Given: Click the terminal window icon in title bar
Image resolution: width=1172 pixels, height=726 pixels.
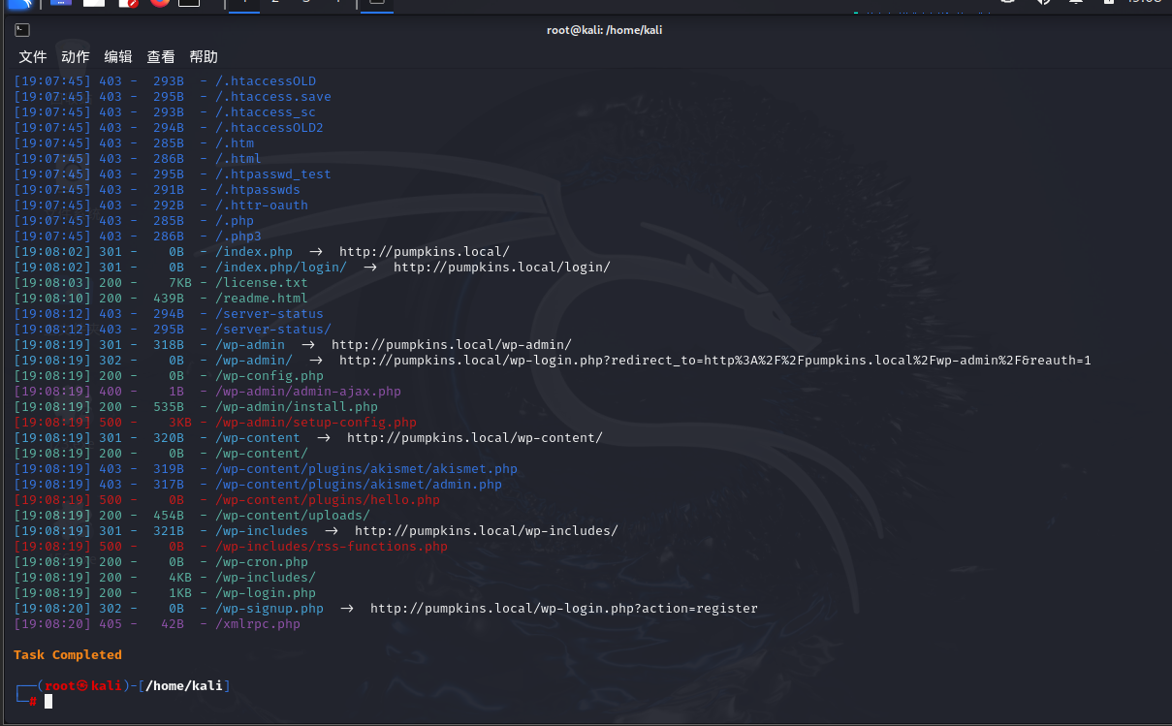Looking at the screenshot, I should click(x=21, y=30).
